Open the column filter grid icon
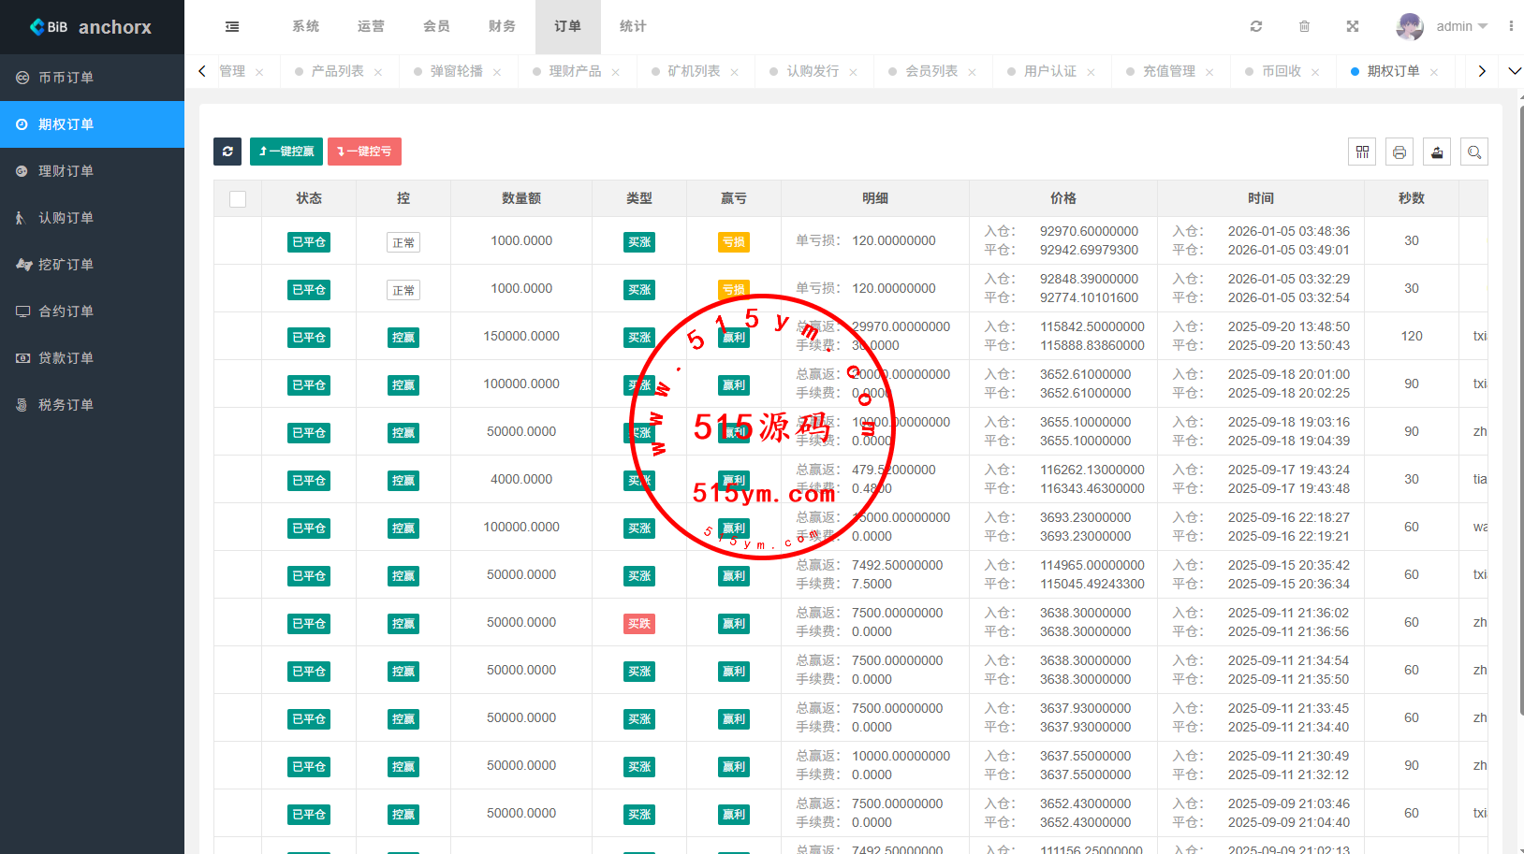Screen dimensions: 1524x854 click(x=1362, y=152)
